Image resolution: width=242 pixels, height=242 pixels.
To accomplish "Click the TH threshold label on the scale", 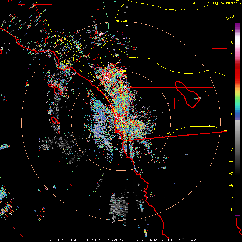I will [x=231, y=209].
